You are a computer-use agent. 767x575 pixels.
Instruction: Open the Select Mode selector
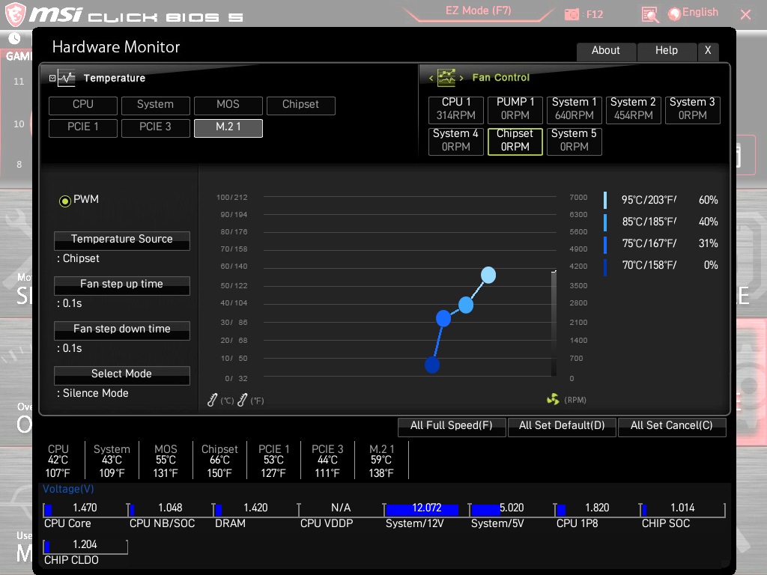[x=122, y=376]
